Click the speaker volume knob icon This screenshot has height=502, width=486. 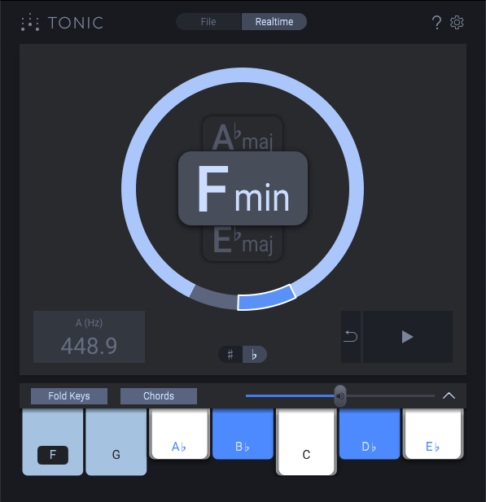coord(340,396)
